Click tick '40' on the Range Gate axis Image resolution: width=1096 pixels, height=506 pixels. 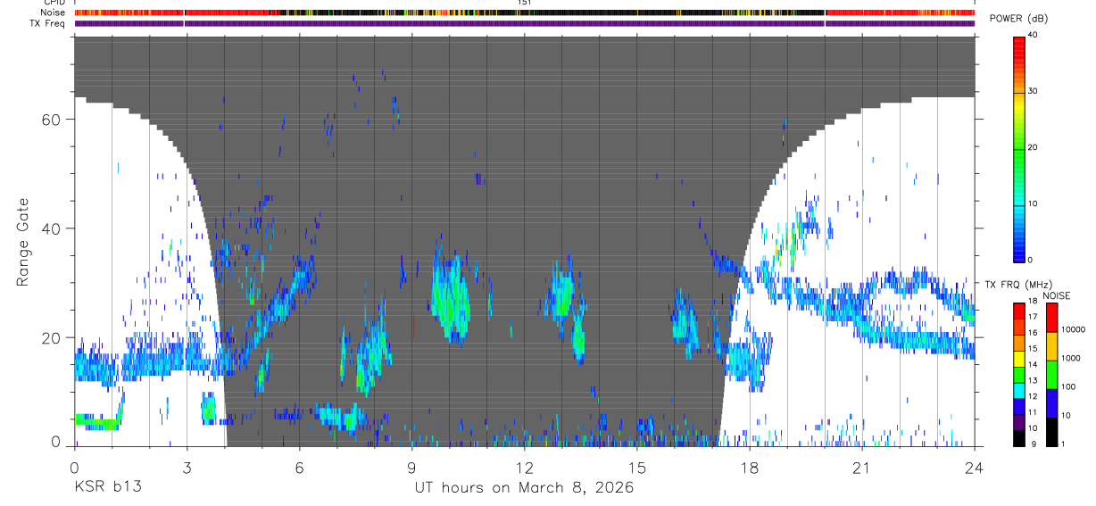(52, 228)
